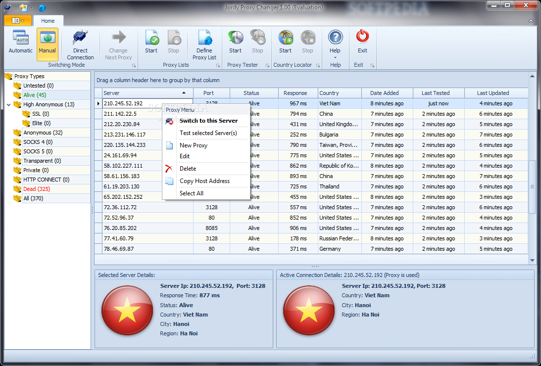Viewport: 541px width, 366px height.
Task: Select server row 78.46.69.87
Action: click(311, 249)
